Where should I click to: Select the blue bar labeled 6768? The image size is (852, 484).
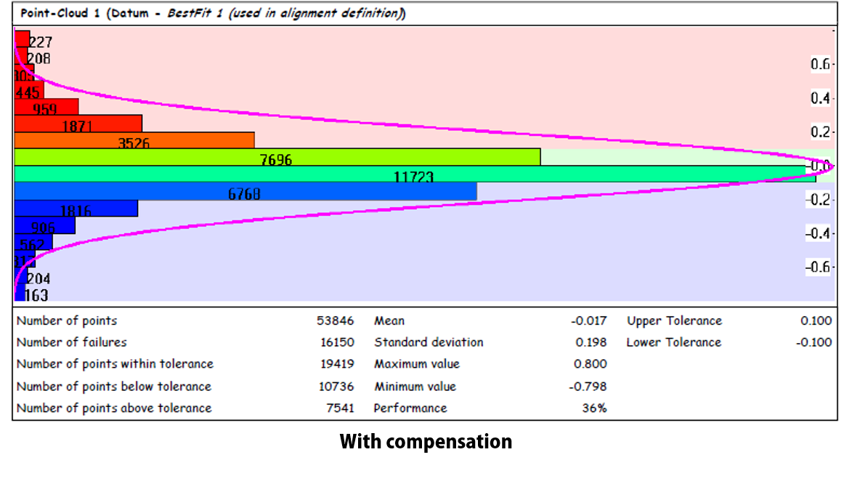[245, 191]
